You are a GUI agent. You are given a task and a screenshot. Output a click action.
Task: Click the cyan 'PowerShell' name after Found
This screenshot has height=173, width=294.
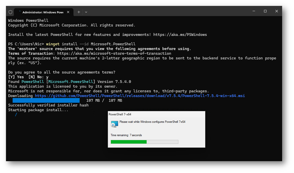[33, 82]
